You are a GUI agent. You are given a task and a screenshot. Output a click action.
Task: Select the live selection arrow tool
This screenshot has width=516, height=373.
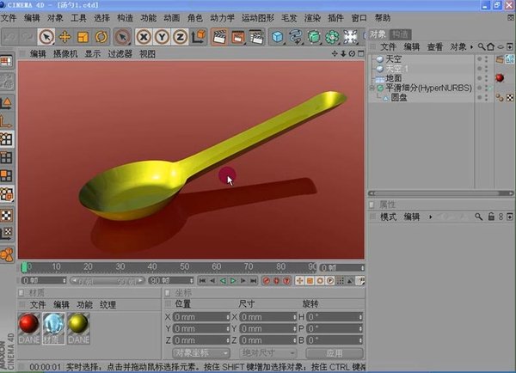click(x=46, y=37)
